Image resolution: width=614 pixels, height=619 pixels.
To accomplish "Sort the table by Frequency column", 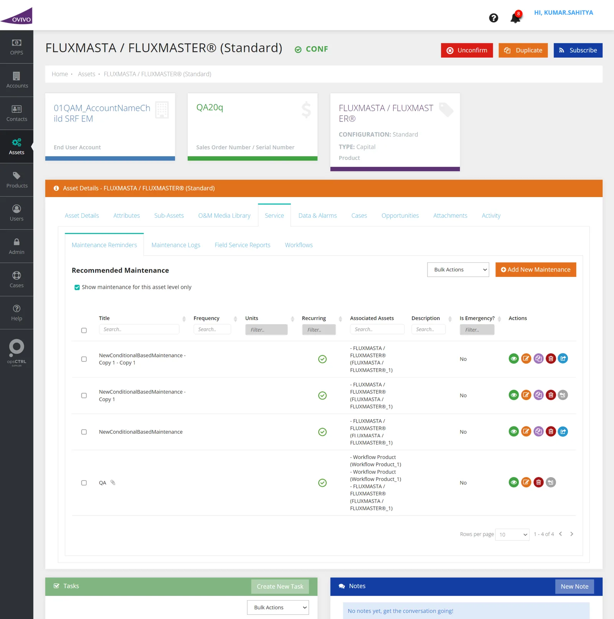I will 236,319.
